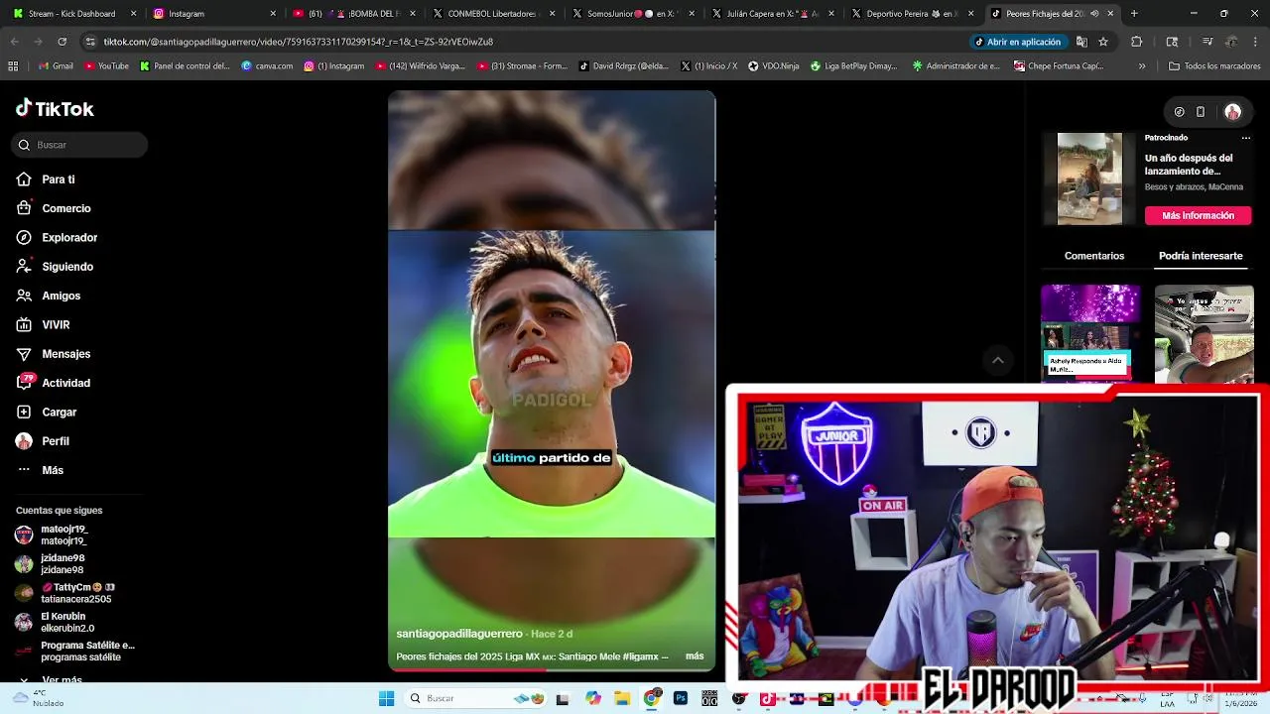Open the Perfil page
The height and width of the screenshot is (714, 1270).
click(x=43, y=441)
